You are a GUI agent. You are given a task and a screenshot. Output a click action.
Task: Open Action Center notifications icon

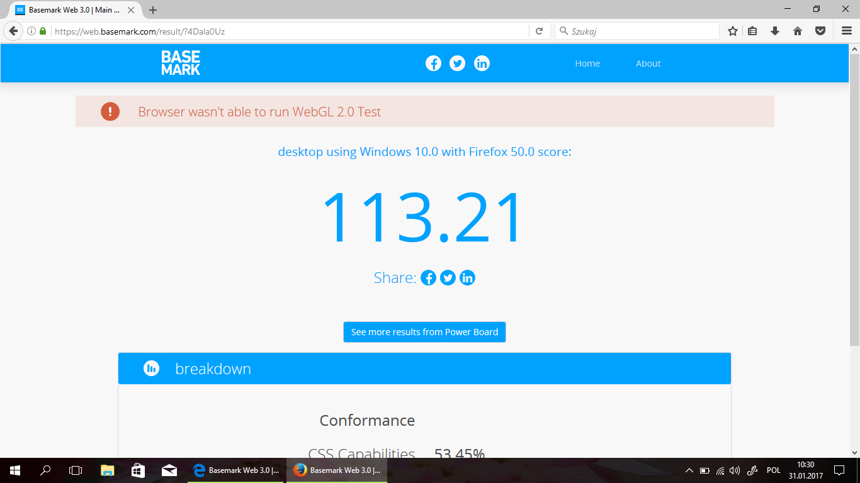839,470
